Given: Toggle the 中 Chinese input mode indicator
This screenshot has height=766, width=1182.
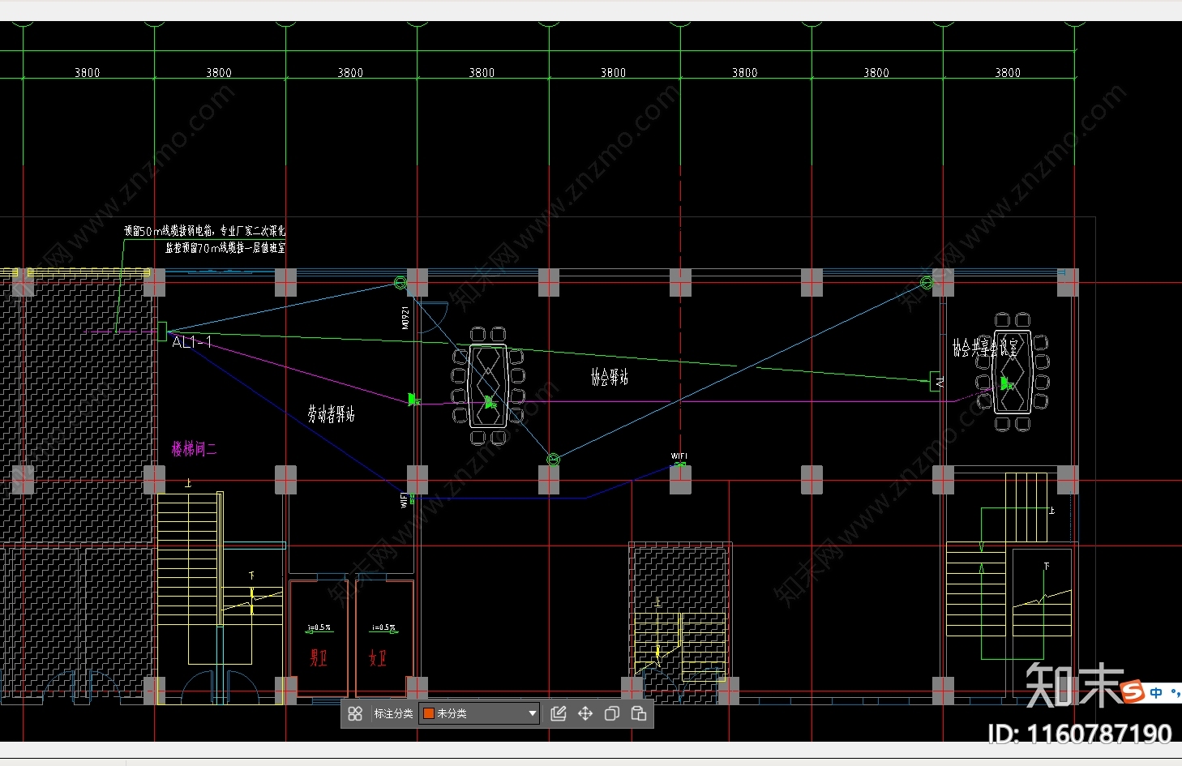Looking at the screenshot, I should 1156,693.
